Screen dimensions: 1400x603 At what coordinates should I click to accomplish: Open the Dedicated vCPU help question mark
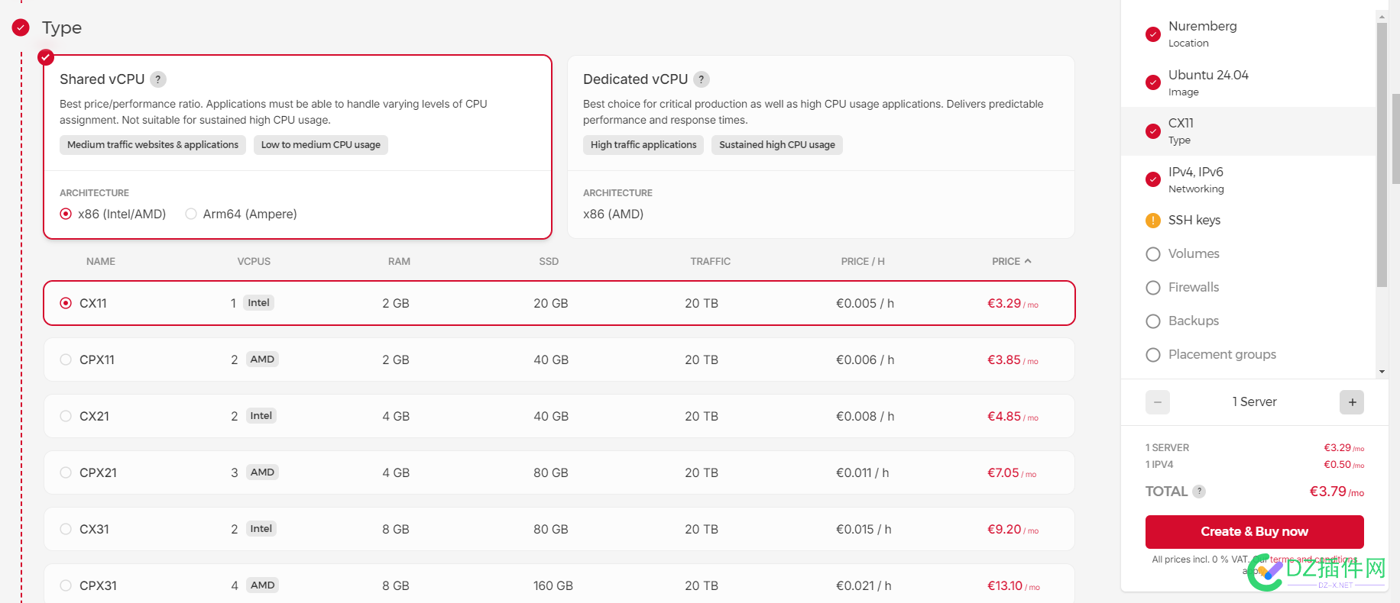702,79
